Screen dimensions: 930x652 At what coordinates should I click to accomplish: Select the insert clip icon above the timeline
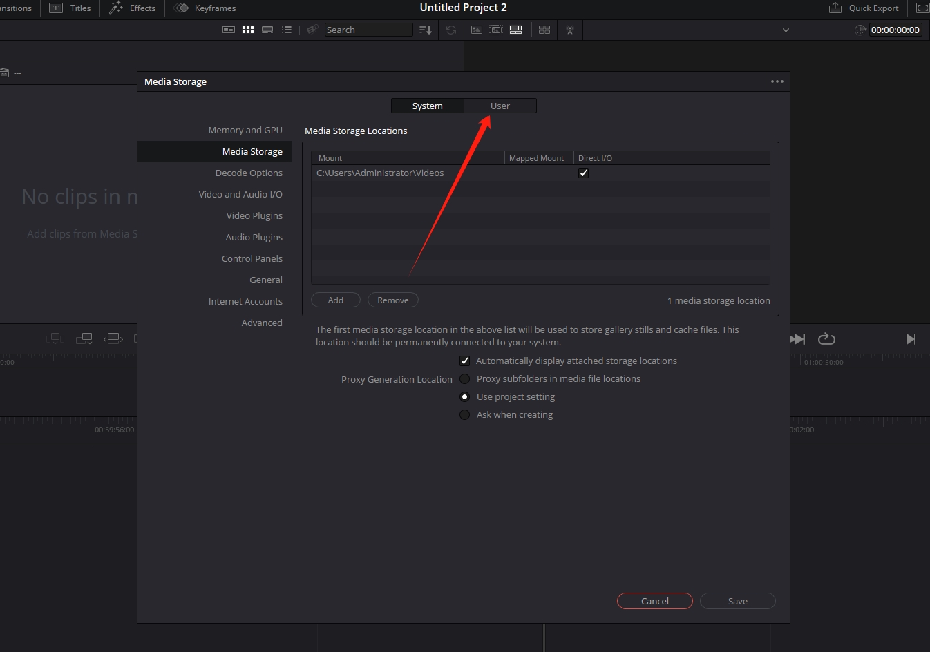(x=55, y=338)
